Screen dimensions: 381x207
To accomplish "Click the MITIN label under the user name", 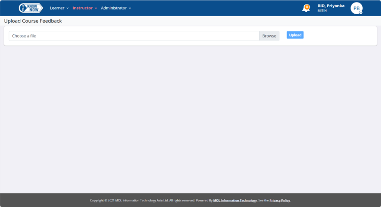I will click(322, 11).
